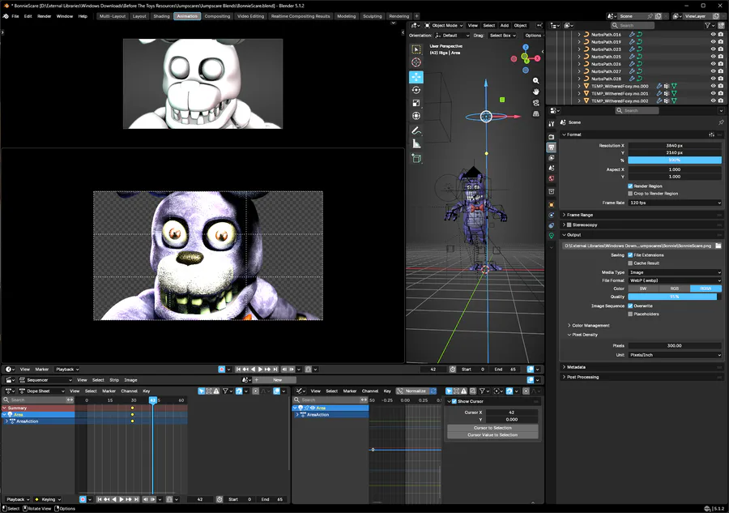The height and width of the screenshot is (513, 729).
Task: Enable Stereoscopy panel checkbox
Action: point(569,224)
